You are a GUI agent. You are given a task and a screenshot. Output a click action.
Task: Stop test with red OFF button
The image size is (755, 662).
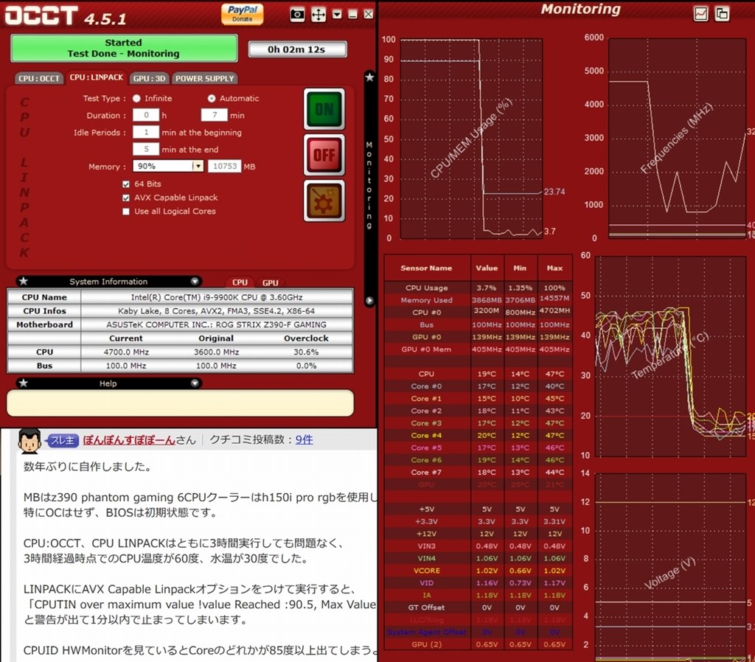click(x=324, y=155)
